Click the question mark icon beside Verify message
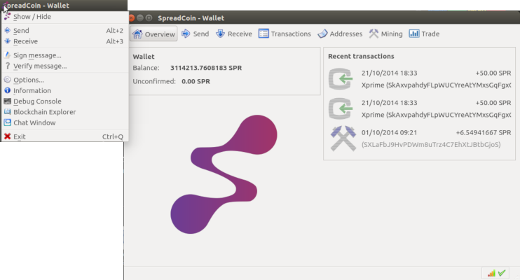Screen dimensions: 520x280 [x=7, y=66]
